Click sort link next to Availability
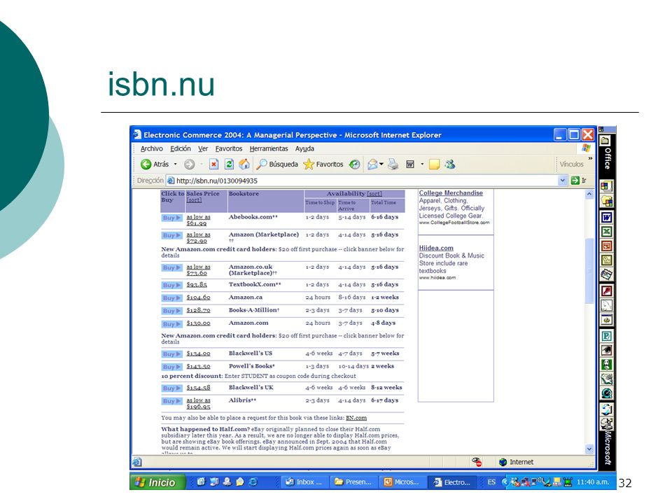Viewport: 672px width, 504px height. coord(374,194)
